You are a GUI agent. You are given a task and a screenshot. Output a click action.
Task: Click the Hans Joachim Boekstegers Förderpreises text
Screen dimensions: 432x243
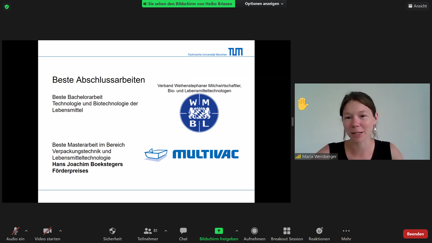(x=87, y=167)
